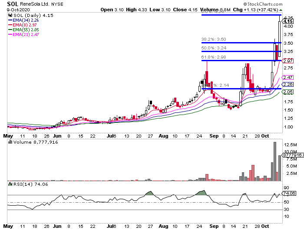Click the Oct label on the RSI panel axis

(x=265, y=227)
